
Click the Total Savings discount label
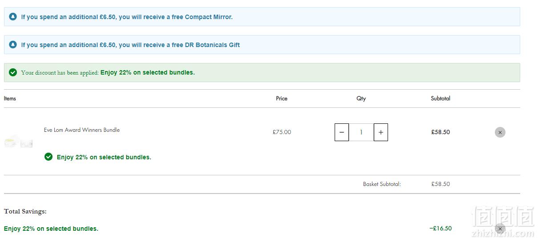click(51, 229)
